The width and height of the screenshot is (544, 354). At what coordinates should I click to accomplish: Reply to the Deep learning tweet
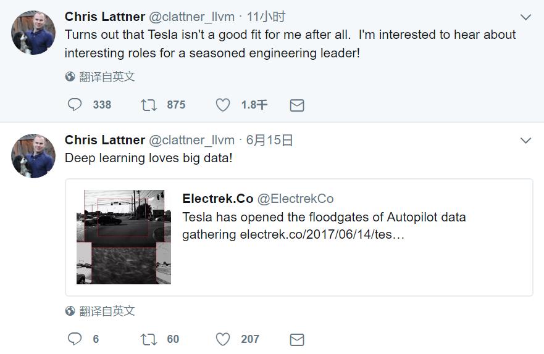[75, 339]
